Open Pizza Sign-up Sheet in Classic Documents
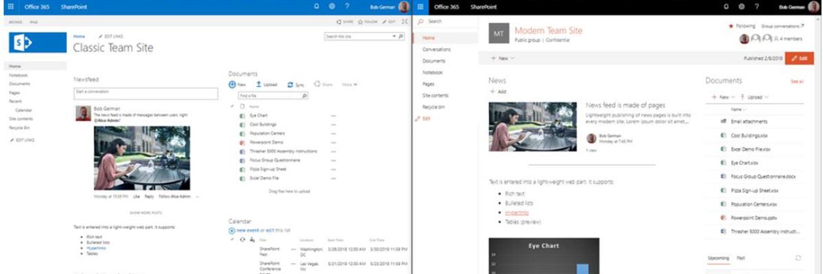Image resolution: width=823 pixels, height=274 pixels. pyautogui.click(x=267, y=169)
